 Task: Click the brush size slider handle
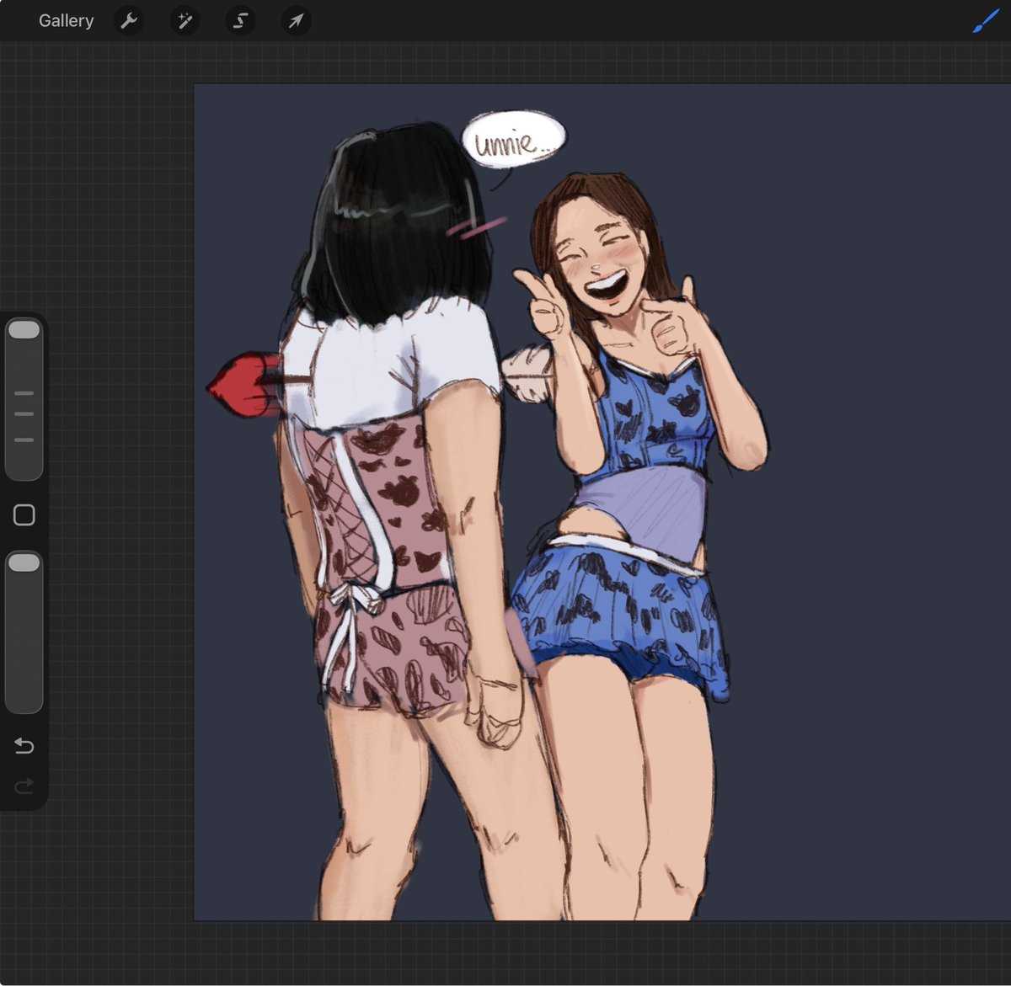pyautogui.click(x=24, y=329)
